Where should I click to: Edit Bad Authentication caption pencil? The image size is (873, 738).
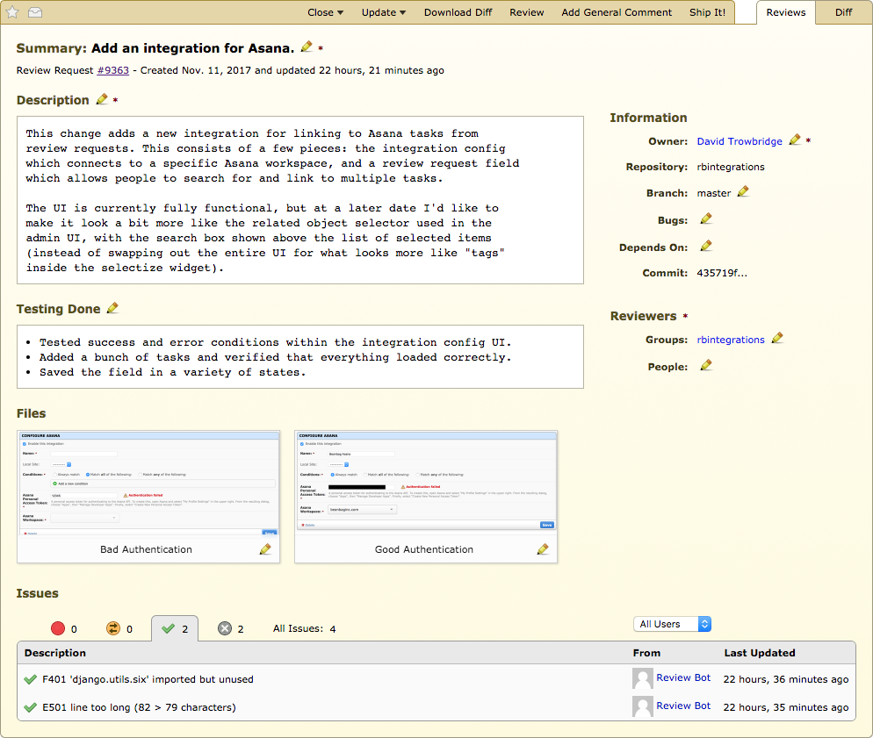265,549
